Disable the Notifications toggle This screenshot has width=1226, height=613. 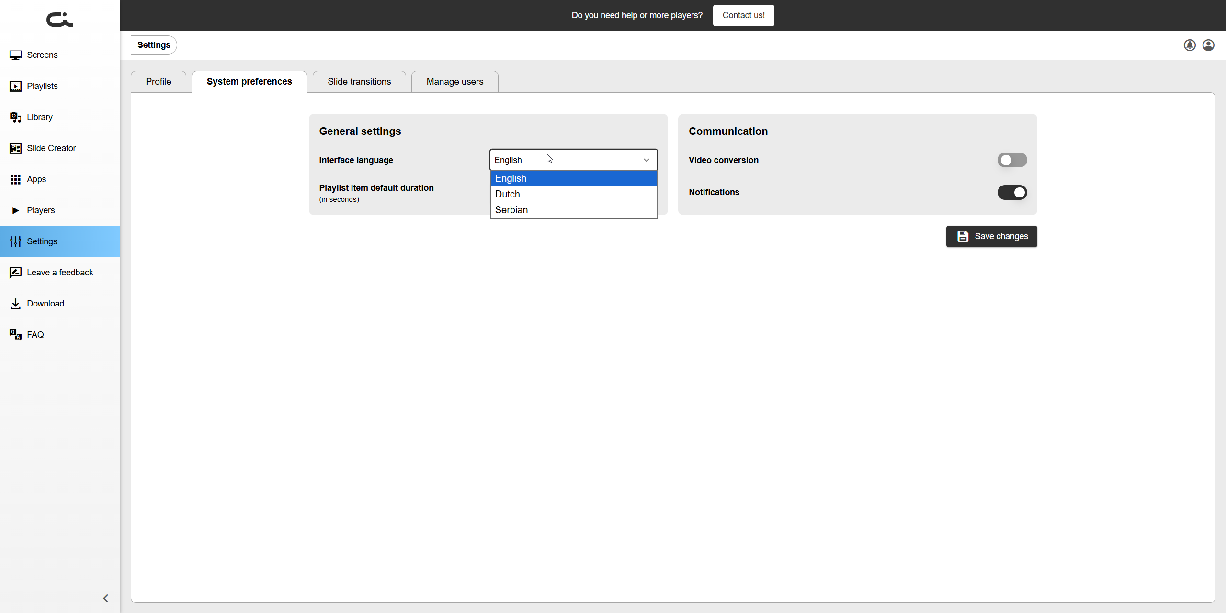(1011, 192)
